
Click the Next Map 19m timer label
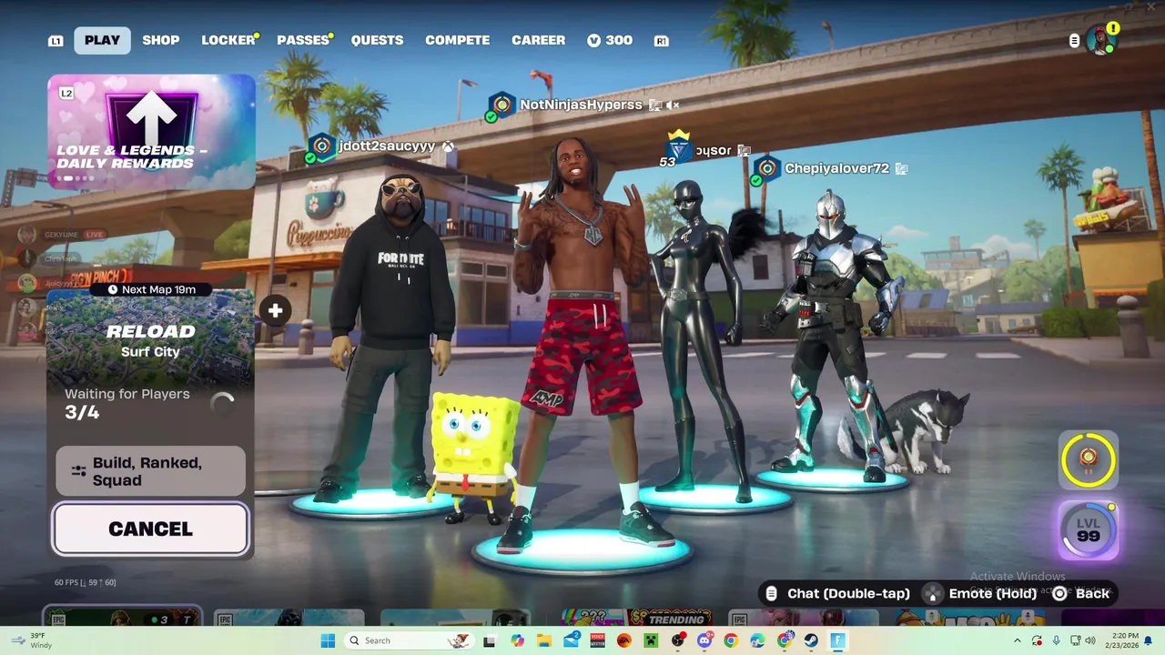tap(151, 289)
